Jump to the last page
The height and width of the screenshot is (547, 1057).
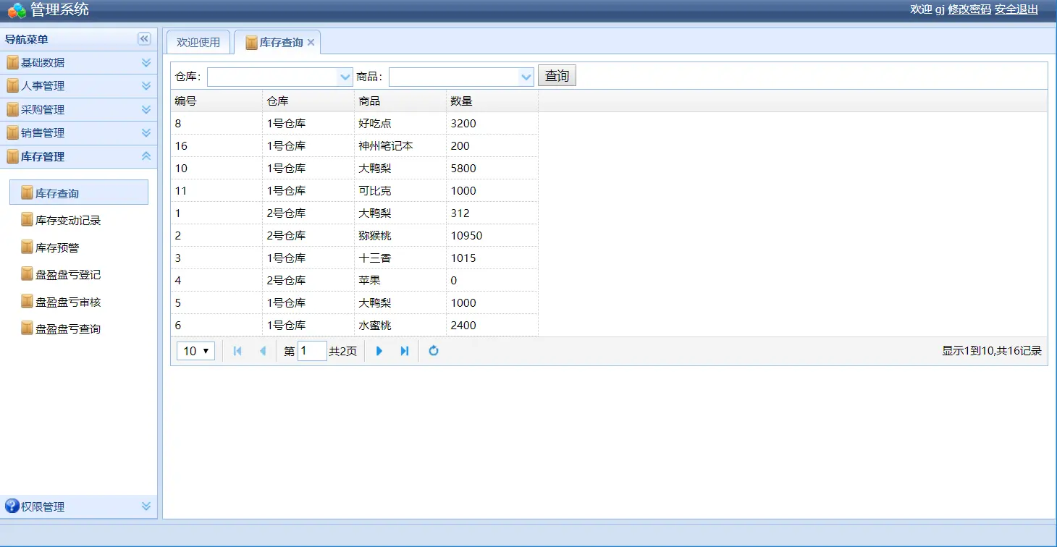405,351
